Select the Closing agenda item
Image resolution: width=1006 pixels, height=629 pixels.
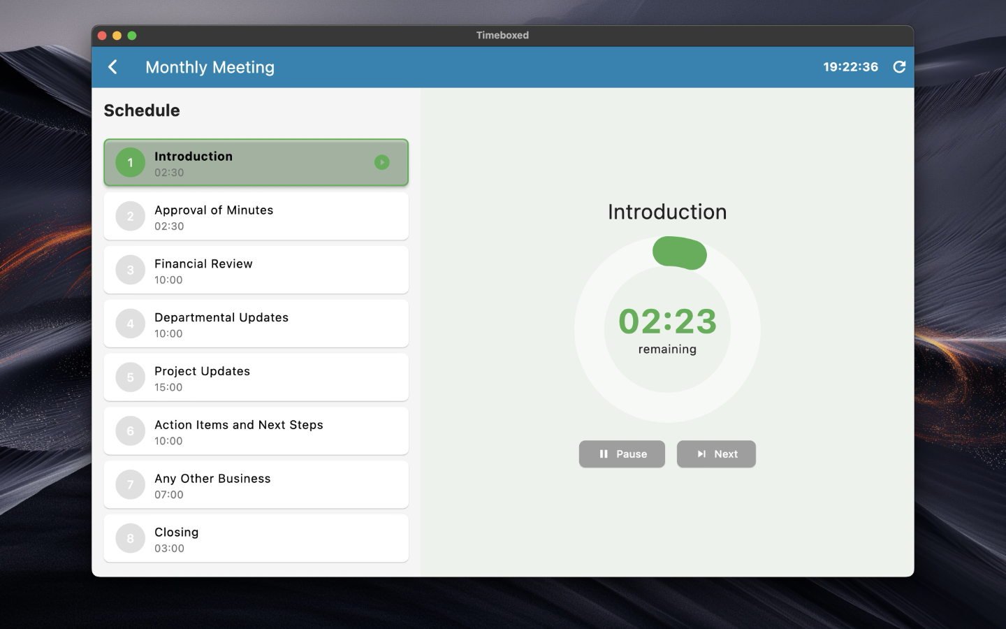256,539
